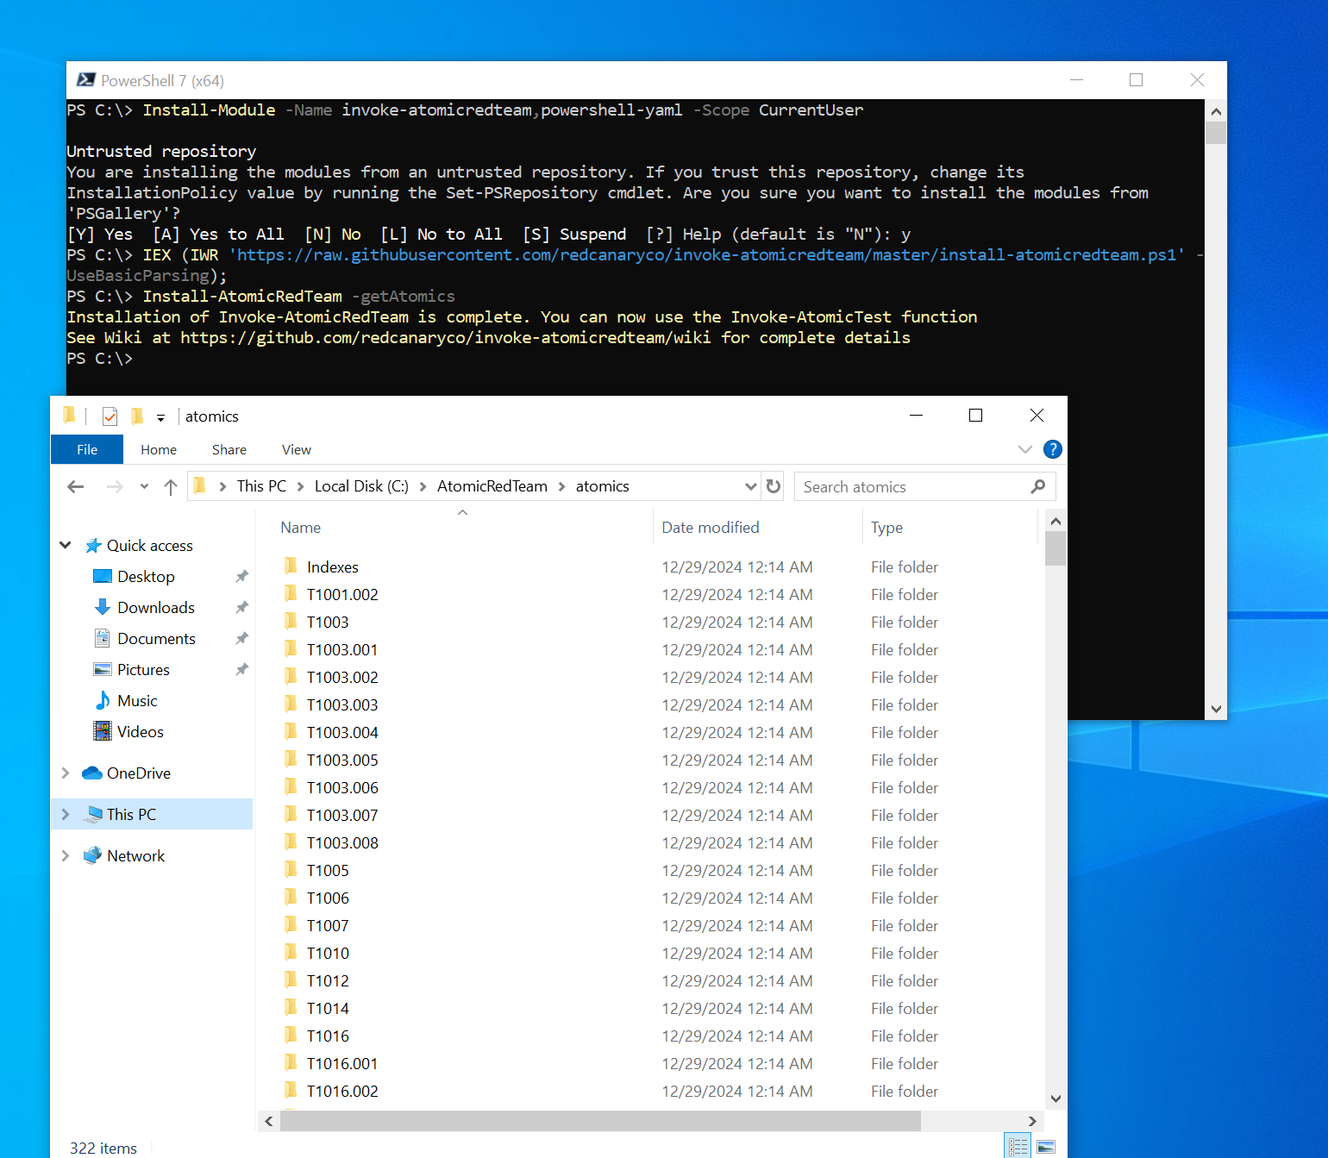The height and width of the screenshot is (1158, 1328).
Task: Click the pin icon beside Pictures
Action: click(241, 669)
